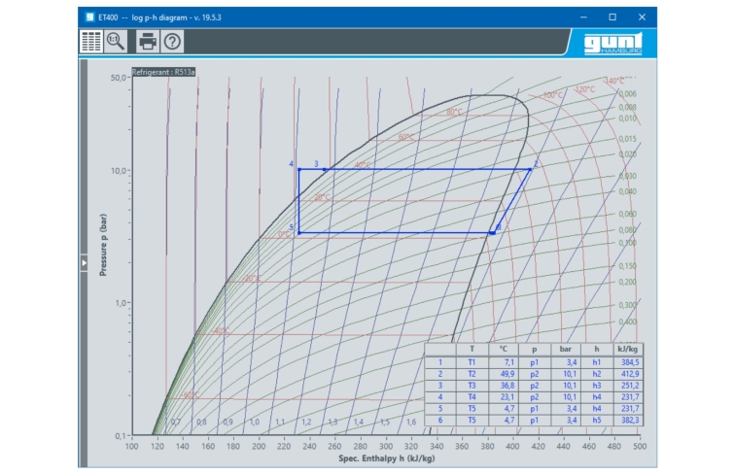Click the 0,006 specific volume label
The width and height of the screenshot is (734, 474).
[x=628, y=93]
